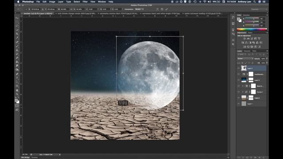Hide the Hue/Saturation adjustment layer
Screen dimensions: 283x159
tap(239, 74)
